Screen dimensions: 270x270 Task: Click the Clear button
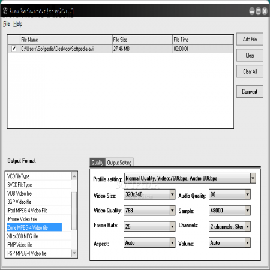(x=250, y=55)
